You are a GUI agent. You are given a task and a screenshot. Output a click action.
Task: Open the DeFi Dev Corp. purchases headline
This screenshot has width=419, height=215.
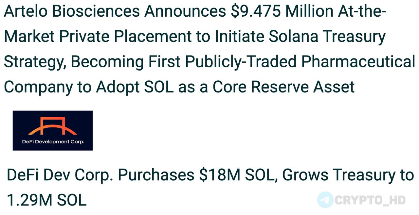click(210, 188)
